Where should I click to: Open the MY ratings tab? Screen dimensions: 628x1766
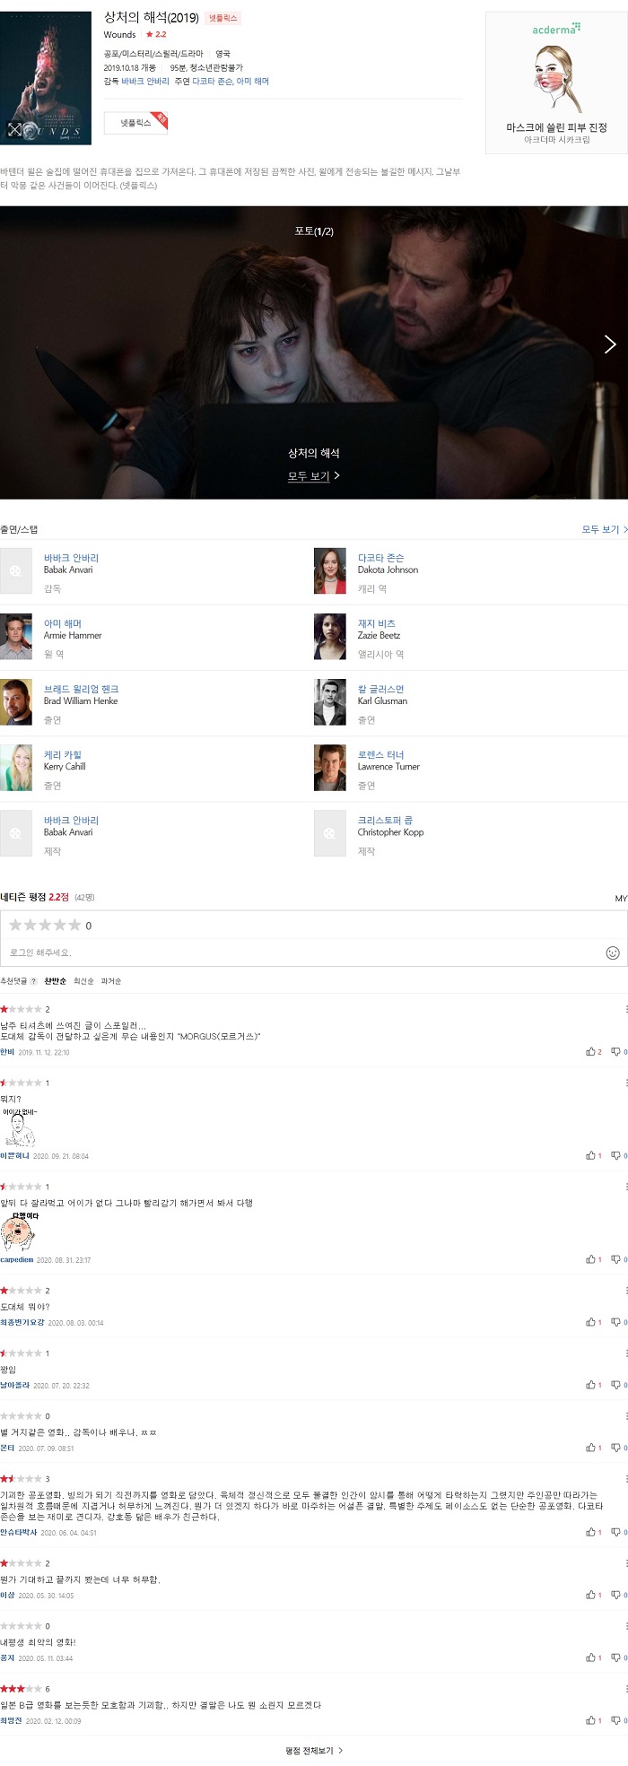point(621,898)
